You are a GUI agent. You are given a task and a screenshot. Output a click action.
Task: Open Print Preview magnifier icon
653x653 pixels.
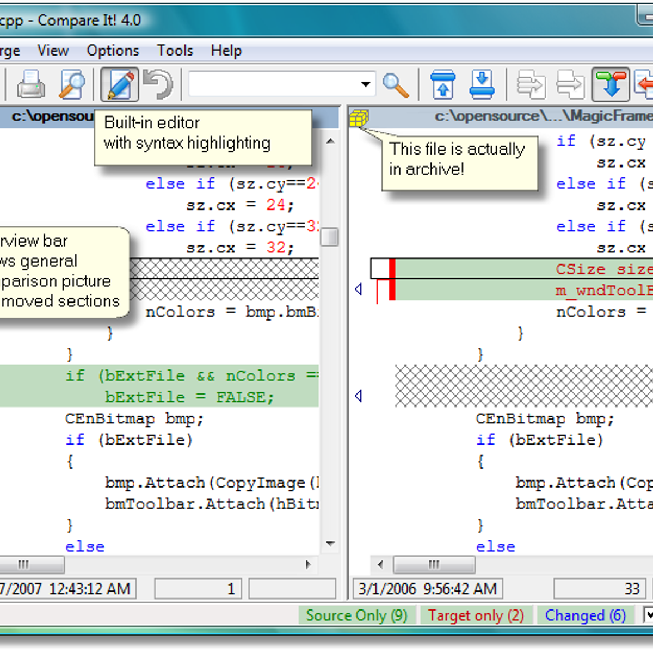tap(72, 85)
